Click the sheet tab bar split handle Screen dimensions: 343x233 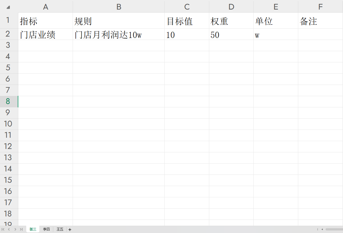point(318,229)
